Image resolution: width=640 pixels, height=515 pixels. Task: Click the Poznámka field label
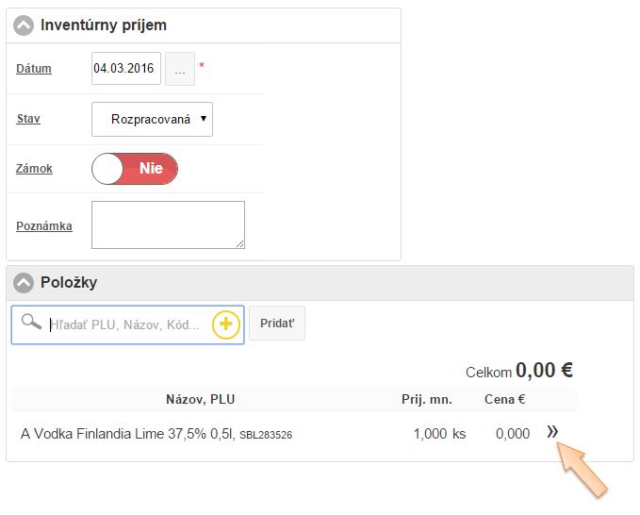coord(44,226)
